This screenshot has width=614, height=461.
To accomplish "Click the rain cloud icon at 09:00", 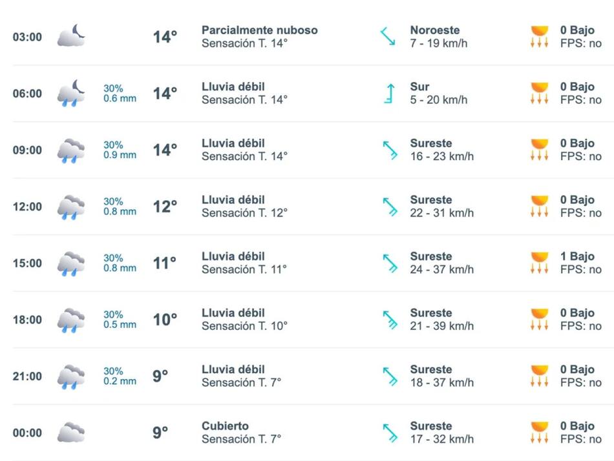I will [x=71, y=150].
